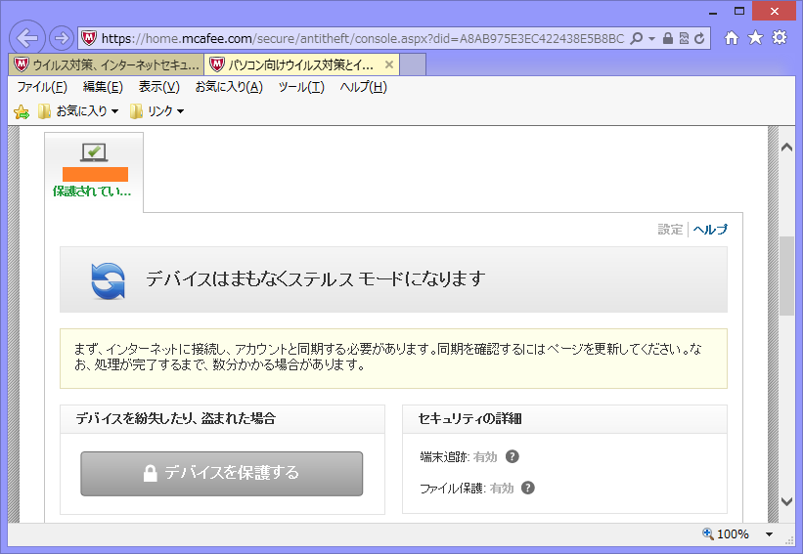Minimize the browser window

click(x=713, y=12)
